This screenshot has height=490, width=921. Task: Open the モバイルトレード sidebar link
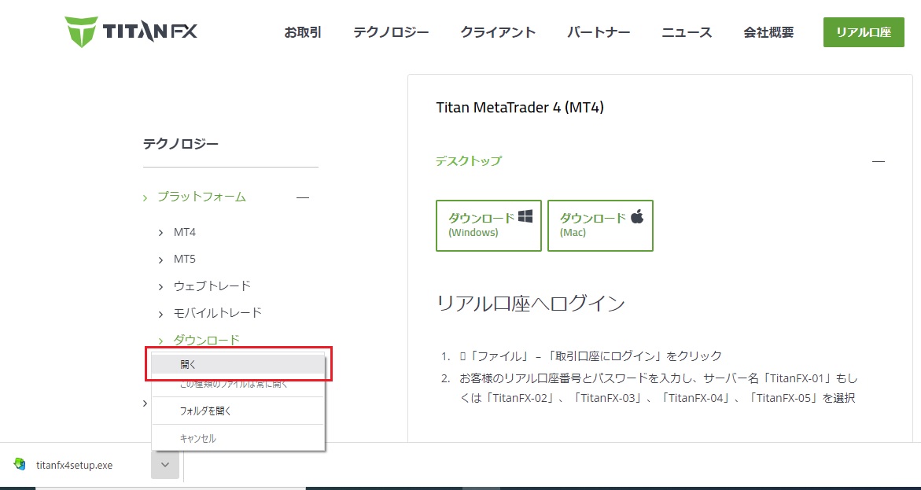pyautogui.click(x=217, y=313)
